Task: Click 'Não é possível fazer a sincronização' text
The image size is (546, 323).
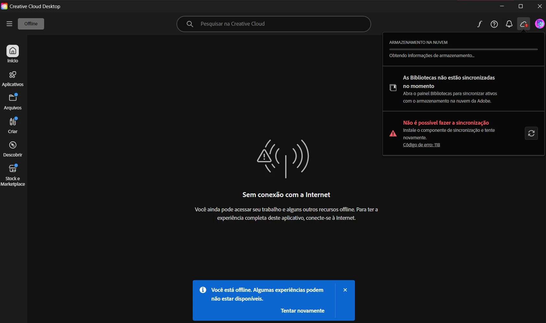Action: click(446, 123)
